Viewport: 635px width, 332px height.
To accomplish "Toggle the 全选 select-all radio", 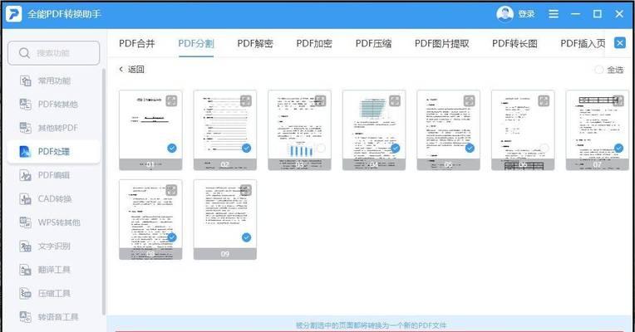I will coord(598,70).
